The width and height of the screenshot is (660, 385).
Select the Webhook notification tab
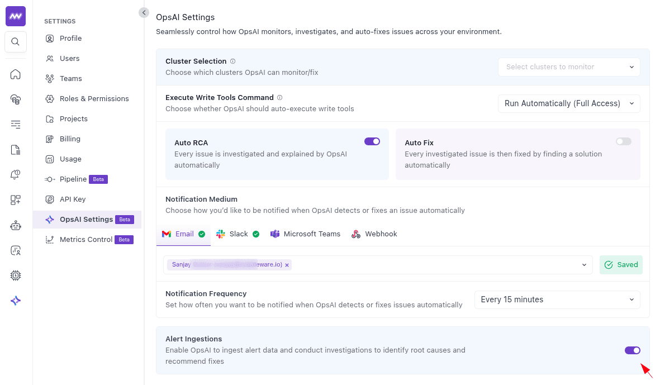coord(374,234)
